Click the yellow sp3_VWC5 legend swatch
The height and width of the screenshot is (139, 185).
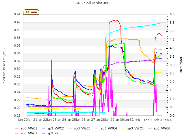[123, 129]
